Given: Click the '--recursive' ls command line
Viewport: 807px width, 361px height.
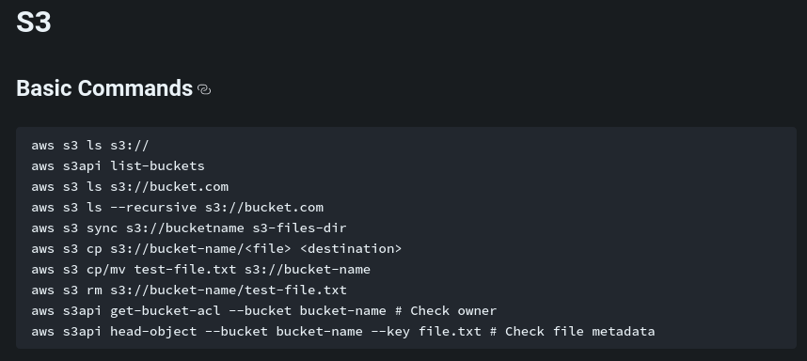Looking at the screenshot, I should click(177, 207).
